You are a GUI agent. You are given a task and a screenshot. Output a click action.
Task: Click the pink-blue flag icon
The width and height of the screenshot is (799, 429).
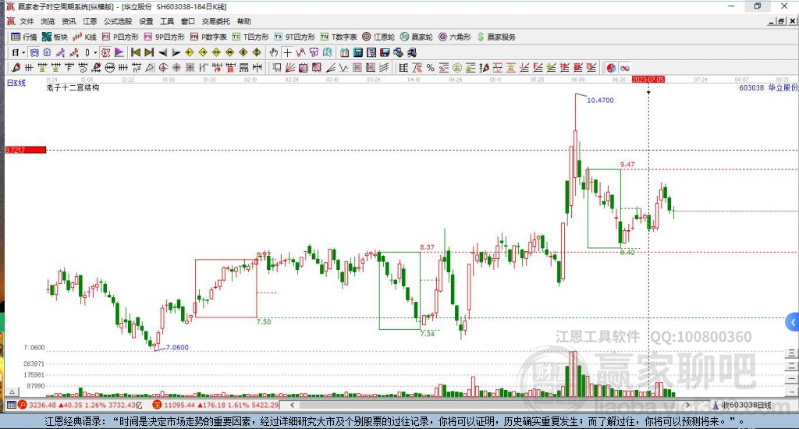tap(119, 52)
